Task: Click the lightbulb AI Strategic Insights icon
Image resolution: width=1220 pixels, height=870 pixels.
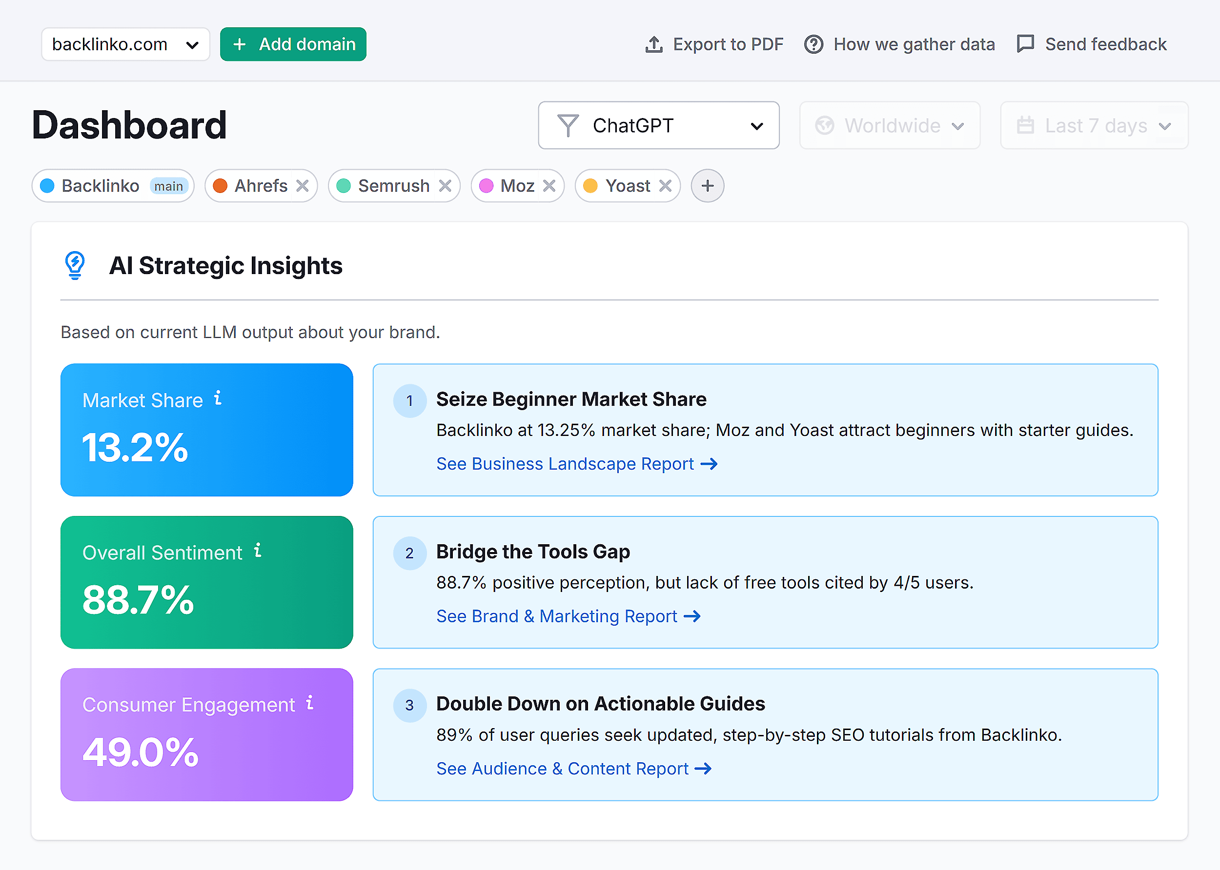Action: click(75, 266)
